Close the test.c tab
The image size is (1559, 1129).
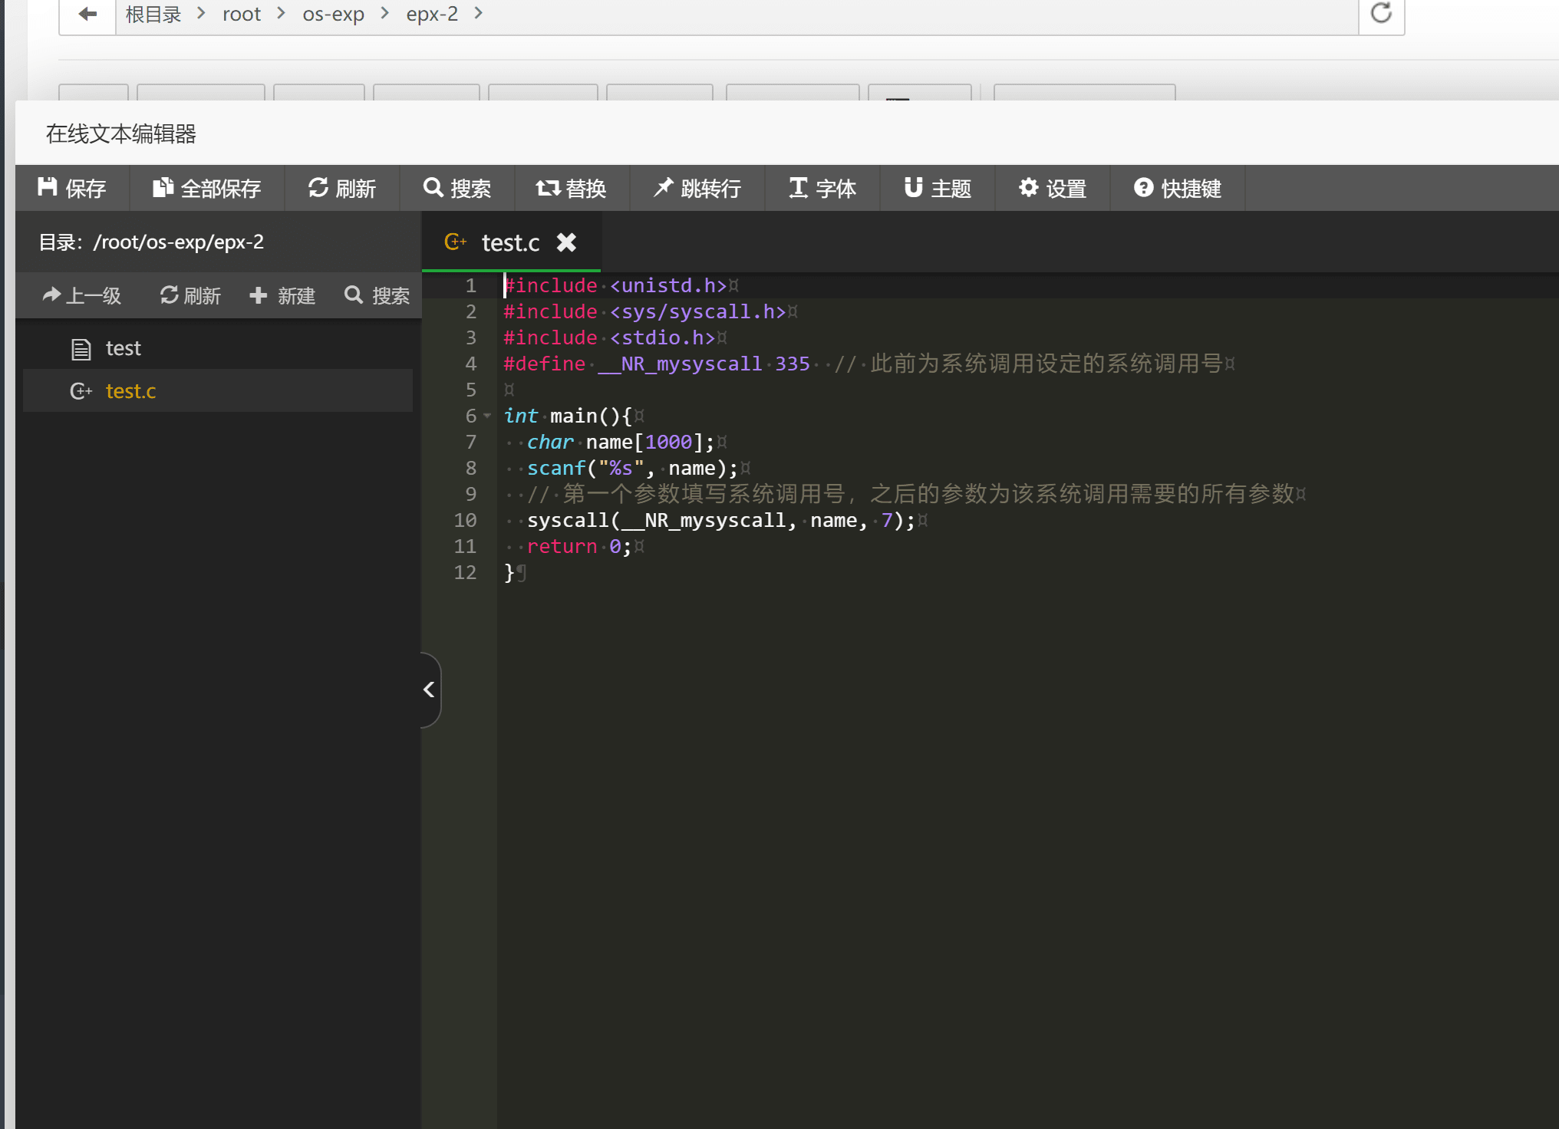(x=566, y=242)
